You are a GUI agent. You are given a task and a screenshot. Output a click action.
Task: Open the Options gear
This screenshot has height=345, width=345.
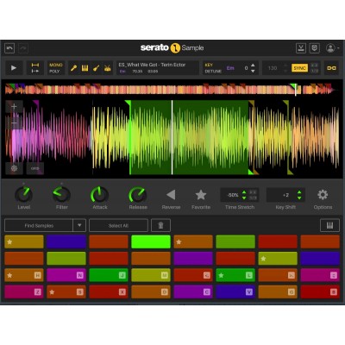pos(323,195)
